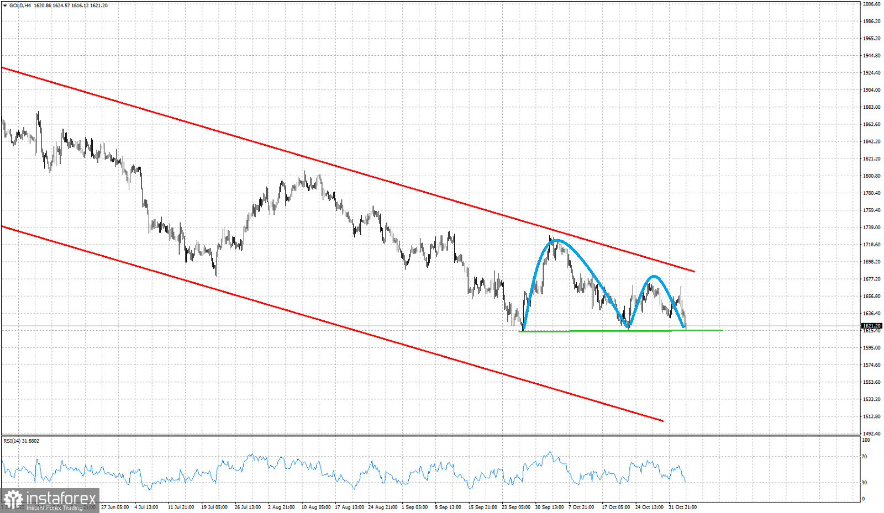
Task: Click the 1842.20 price axis label
Action: [x=872, y=141]
